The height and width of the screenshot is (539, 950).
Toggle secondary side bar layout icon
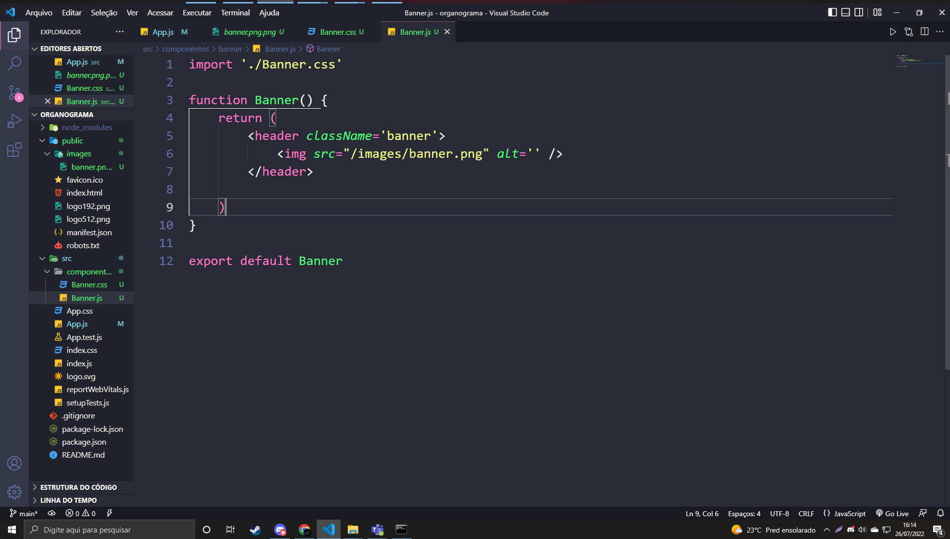click(859, 12)
